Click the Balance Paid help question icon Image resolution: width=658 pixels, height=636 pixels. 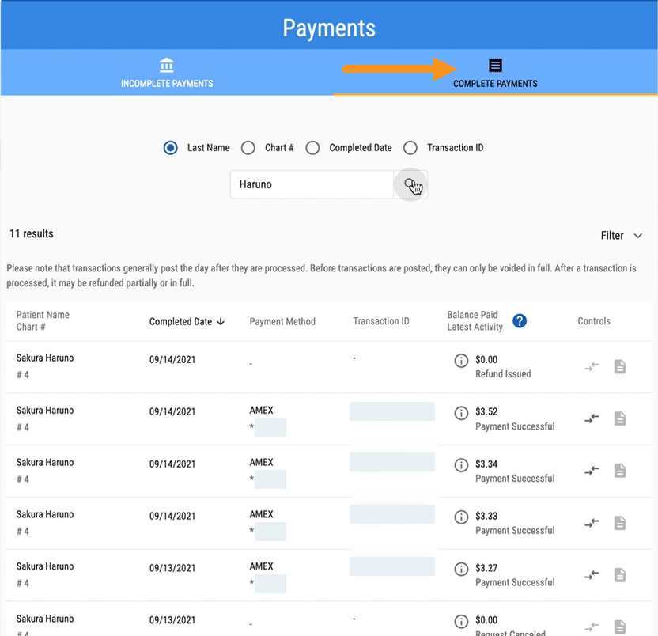tap(519, 320)
